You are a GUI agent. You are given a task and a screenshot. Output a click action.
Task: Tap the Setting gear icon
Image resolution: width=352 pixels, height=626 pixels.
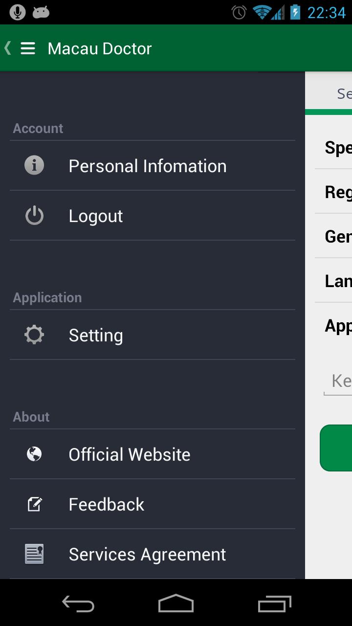pos(34,335)
